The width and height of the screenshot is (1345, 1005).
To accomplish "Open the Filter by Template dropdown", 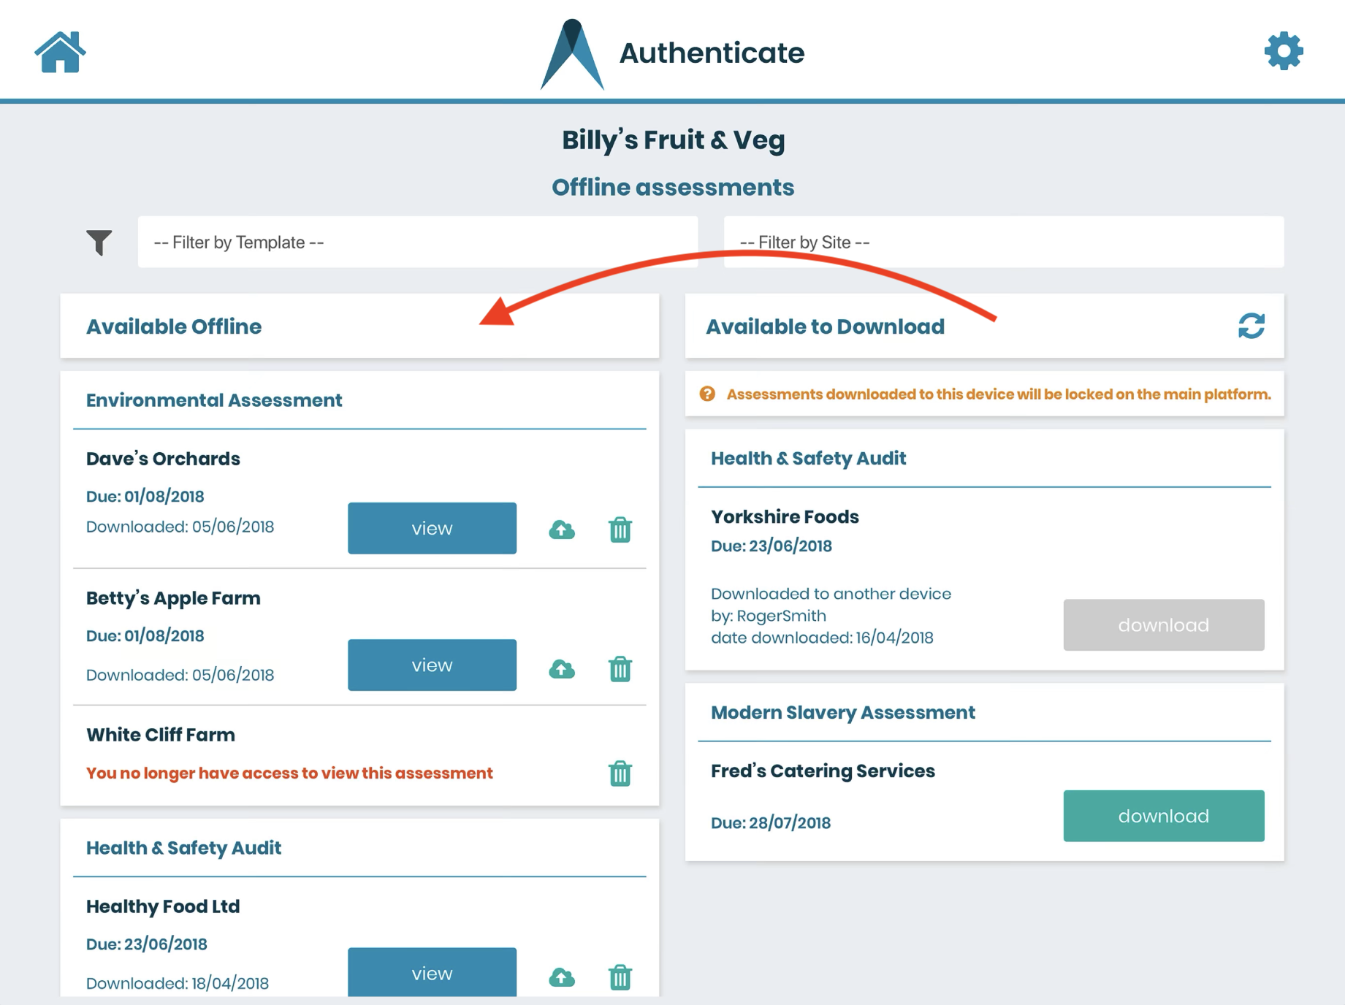I will pyautogui.click(x=417, y=242).
